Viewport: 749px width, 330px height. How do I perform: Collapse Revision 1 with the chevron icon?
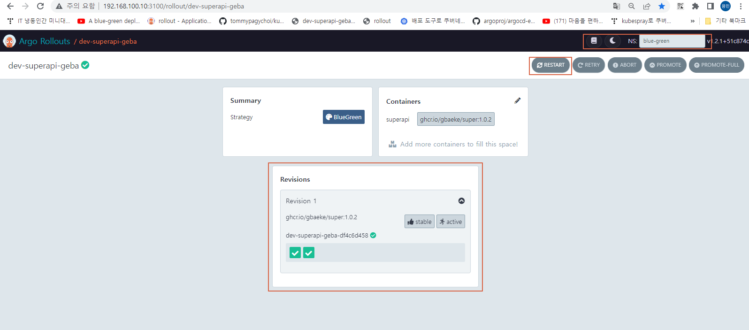[x=462, y=201]
